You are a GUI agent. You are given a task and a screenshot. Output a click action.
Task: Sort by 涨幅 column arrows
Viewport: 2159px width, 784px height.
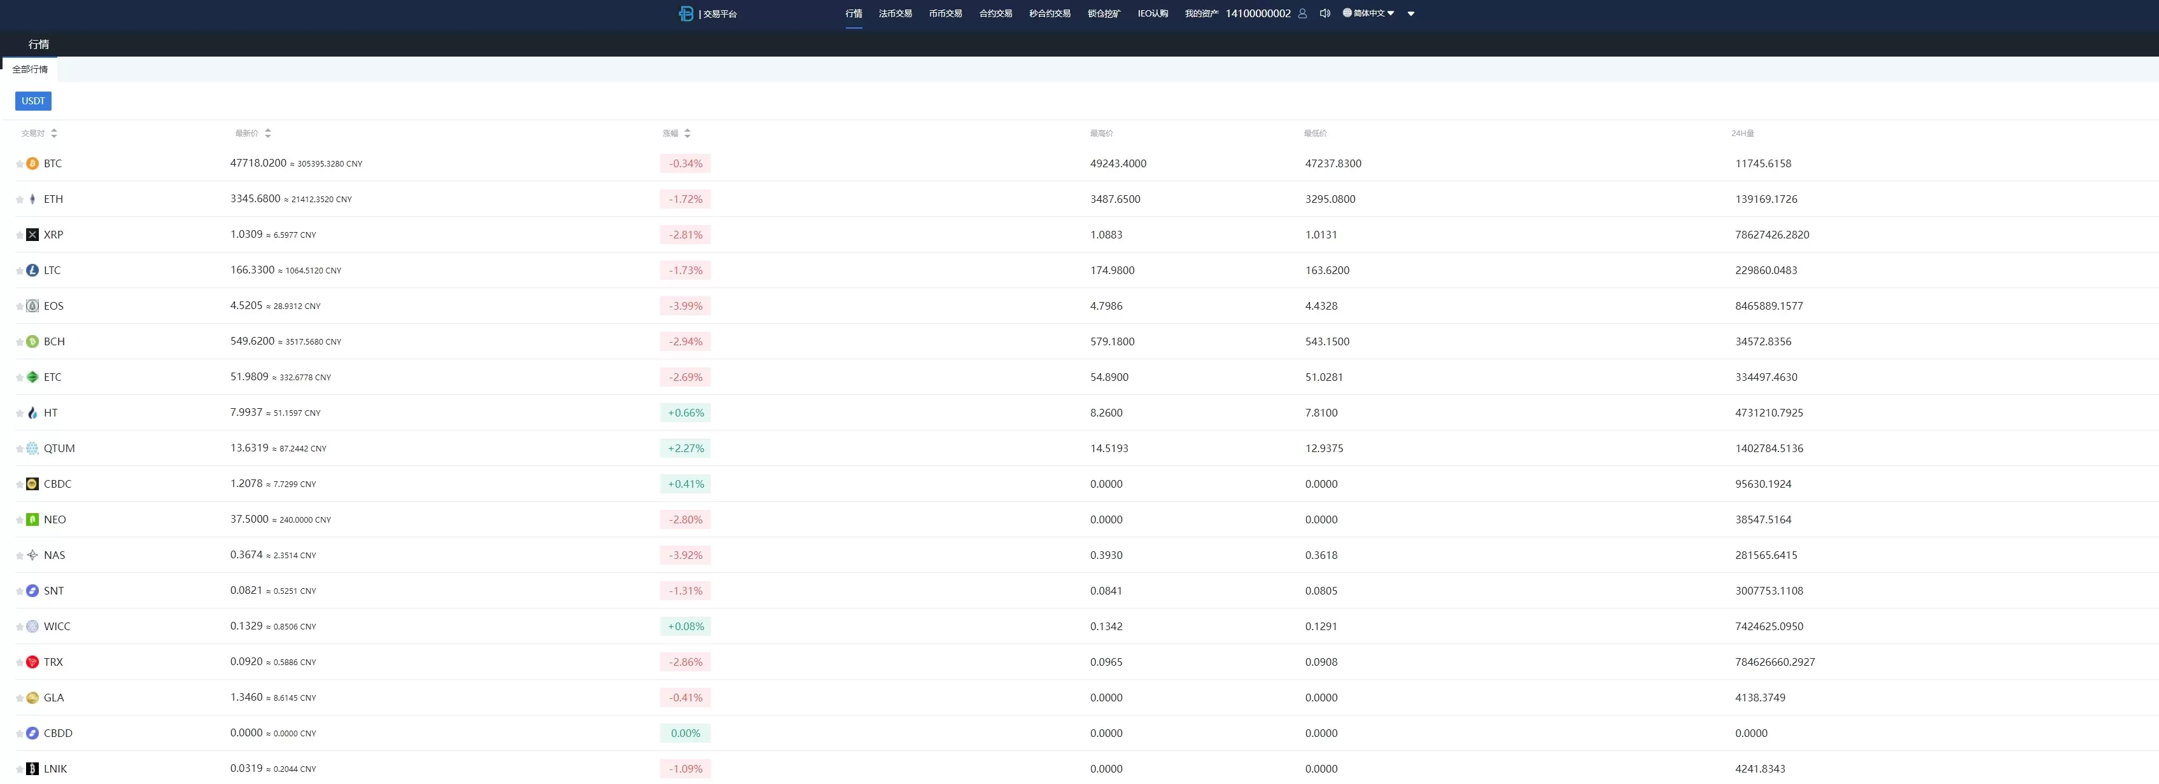tap(687, 133)
